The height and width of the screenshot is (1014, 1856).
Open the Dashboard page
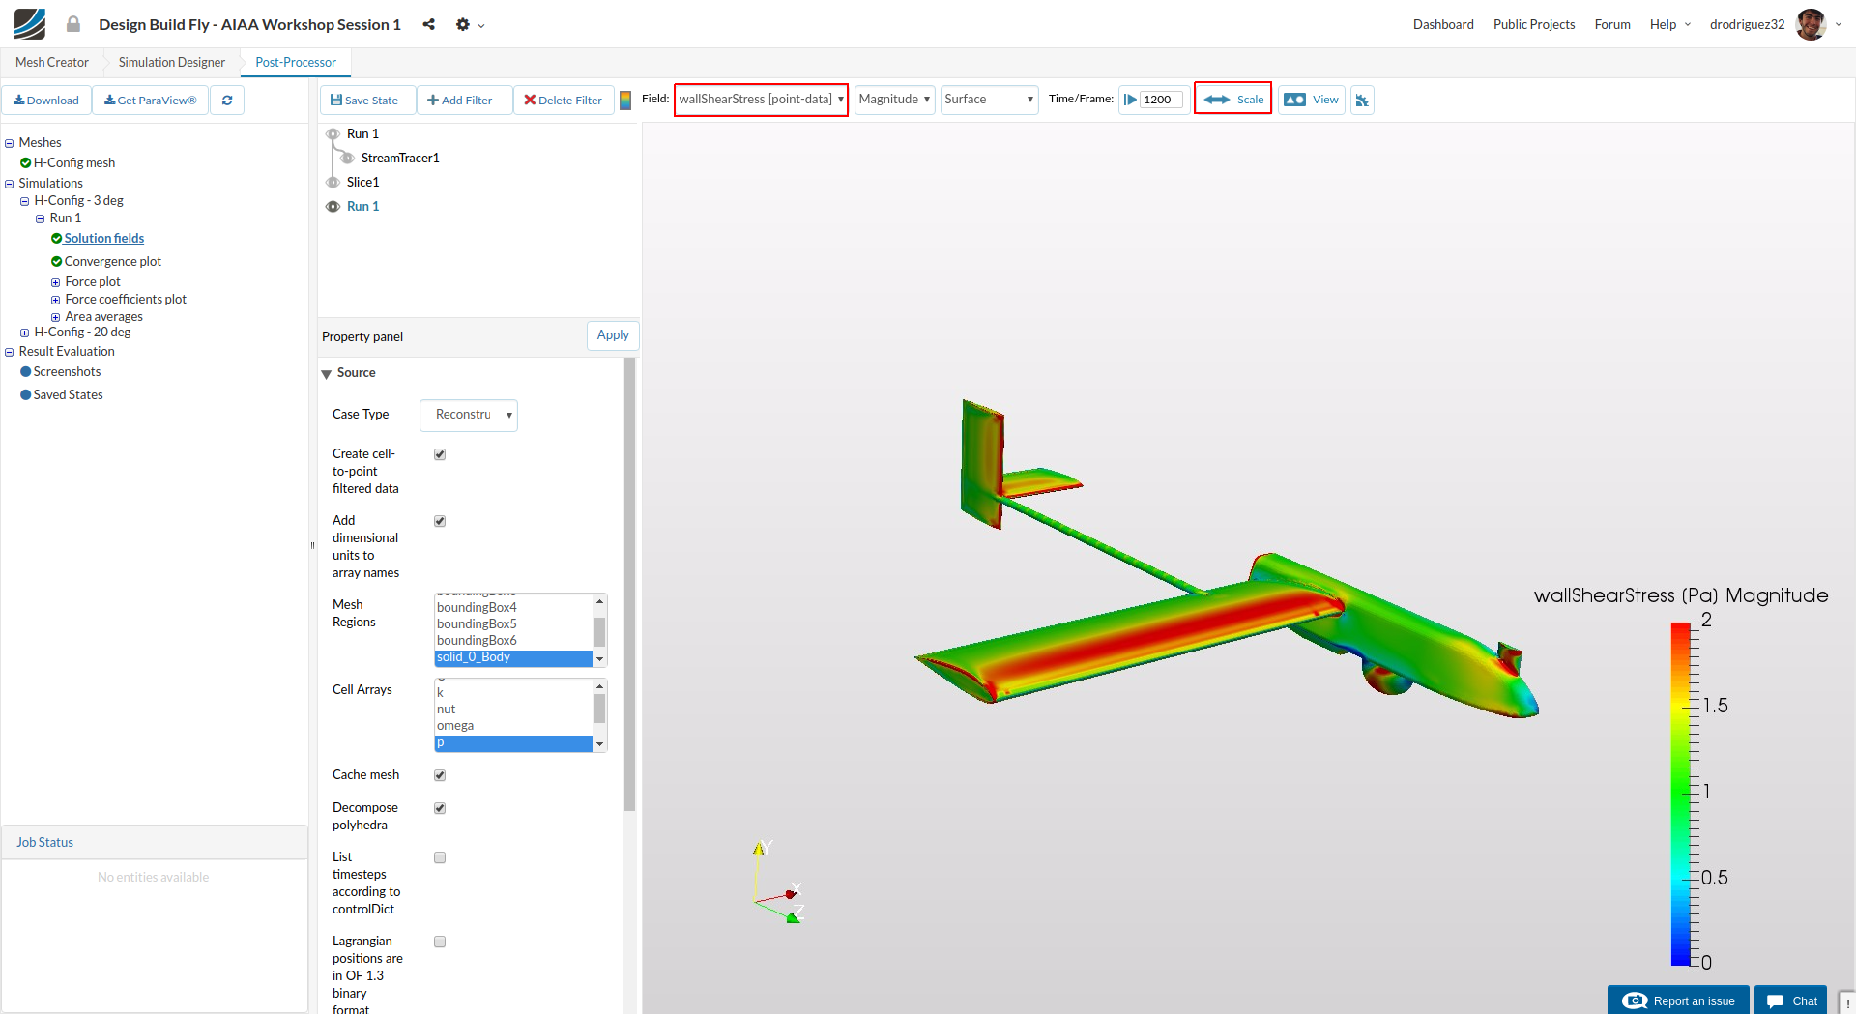point(1443,24)
